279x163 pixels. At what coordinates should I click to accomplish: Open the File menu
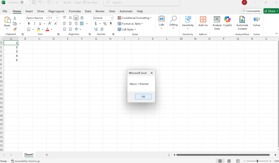click(5, 11)
